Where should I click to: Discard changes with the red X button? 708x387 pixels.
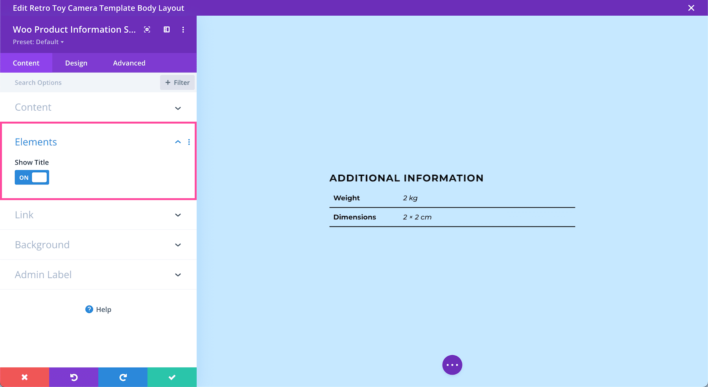pyautogui.click(x=24, y=377)
